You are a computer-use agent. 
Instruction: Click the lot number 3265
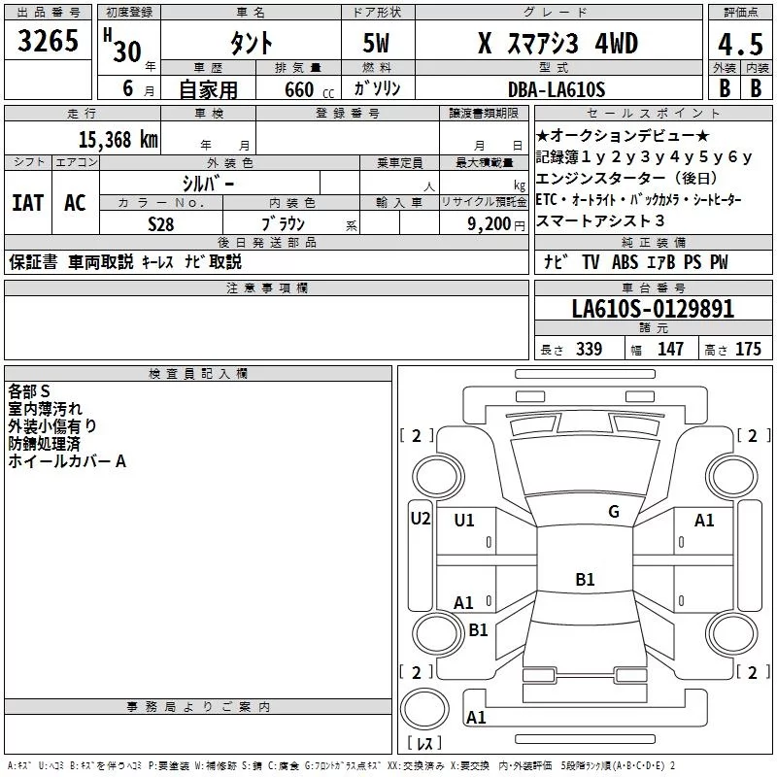[x=48, y=40]
